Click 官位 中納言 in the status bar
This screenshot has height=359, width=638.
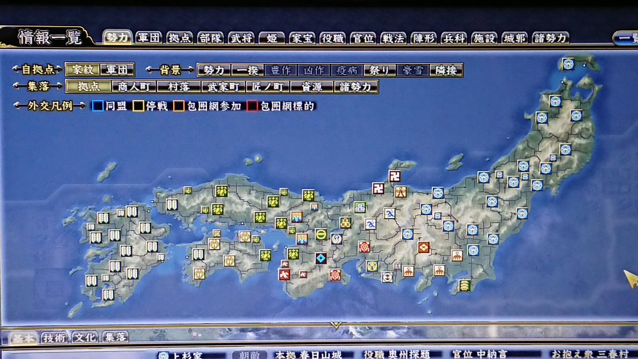point(479,355)
